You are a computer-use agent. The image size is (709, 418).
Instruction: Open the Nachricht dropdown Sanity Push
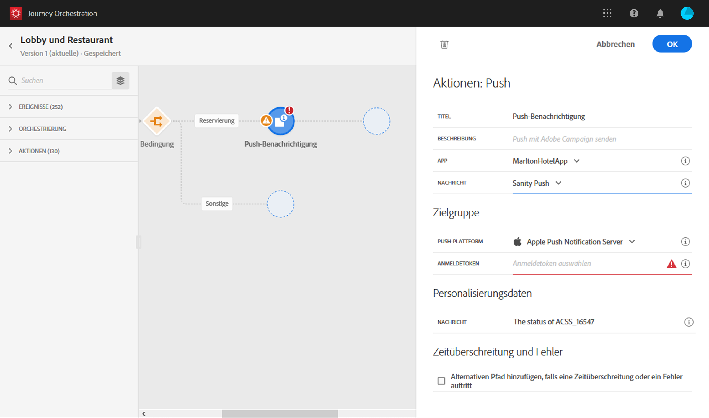pos(537,183)
